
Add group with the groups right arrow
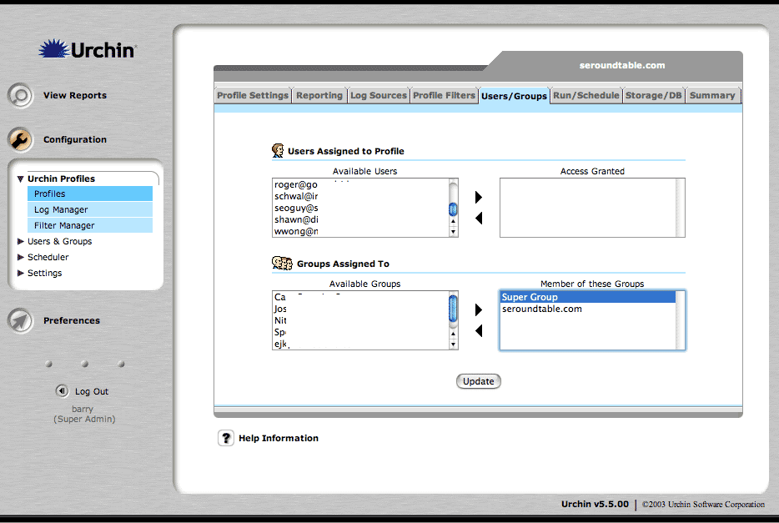[479, 310]
